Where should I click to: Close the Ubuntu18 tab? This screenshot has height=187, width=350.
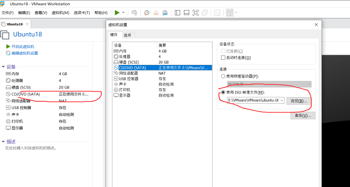click(x=27, y=24)
